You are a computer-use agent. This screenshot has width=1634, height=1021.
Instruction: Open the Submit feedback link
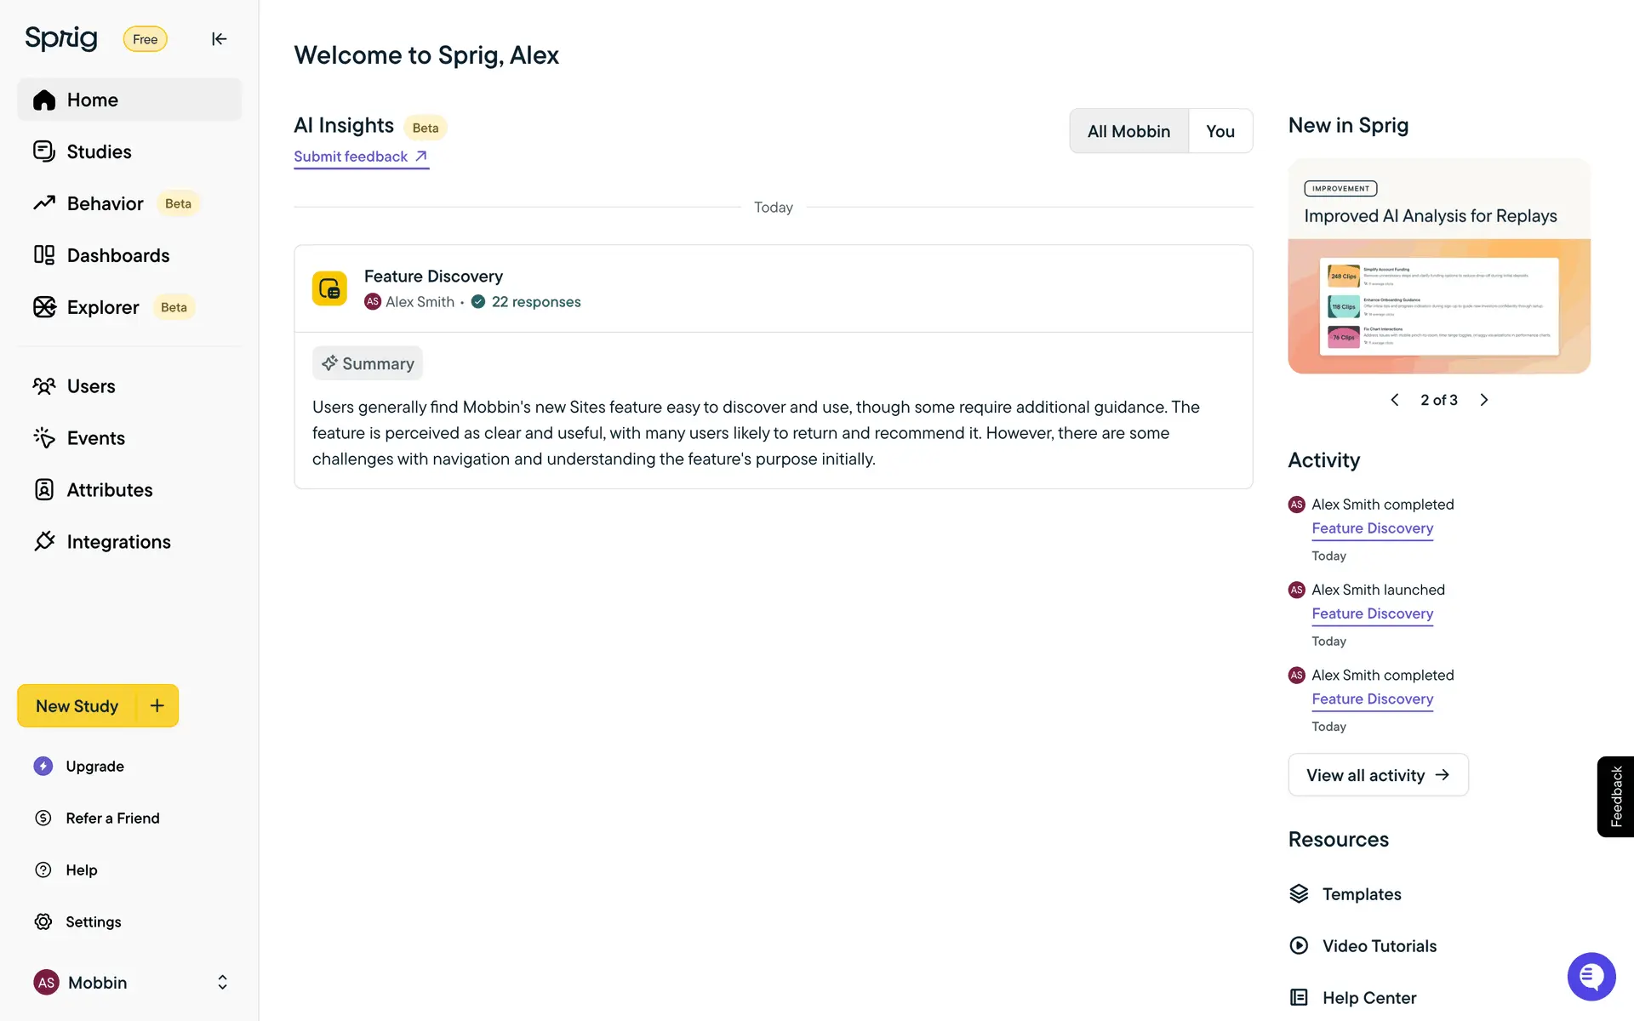361,157
